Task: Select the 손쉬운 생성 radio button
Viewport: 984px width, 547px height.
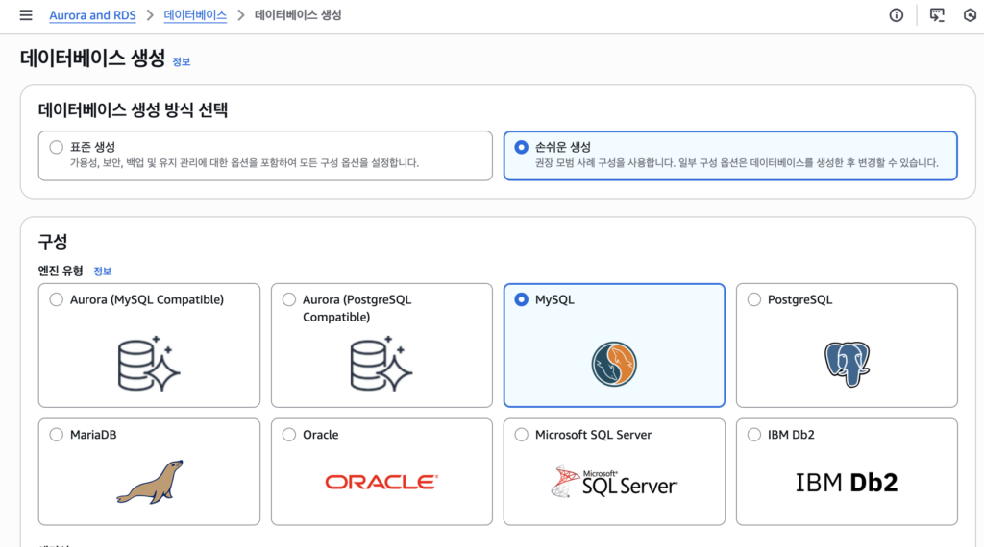Action: tap(521, 147)
